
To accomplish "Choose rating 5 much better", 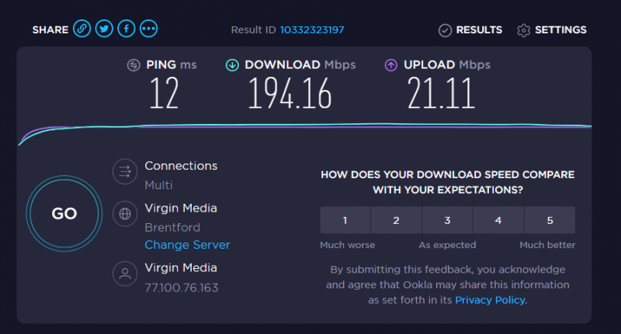I will point(550,220).
